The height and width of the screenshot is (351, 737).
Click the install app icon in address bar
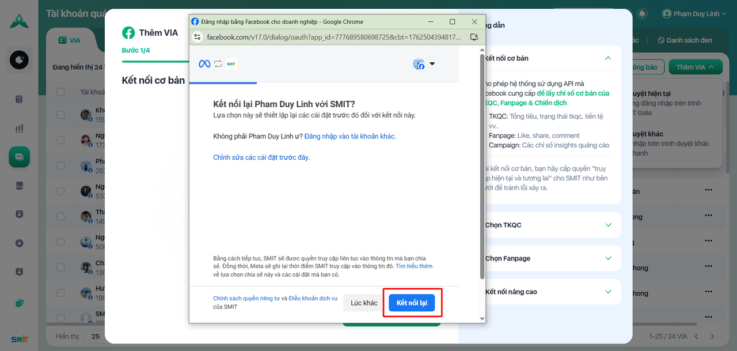pos(474,37)
